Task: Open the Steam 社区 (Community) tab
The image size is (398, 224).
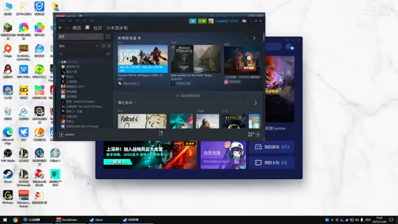Action: [98, 28]
